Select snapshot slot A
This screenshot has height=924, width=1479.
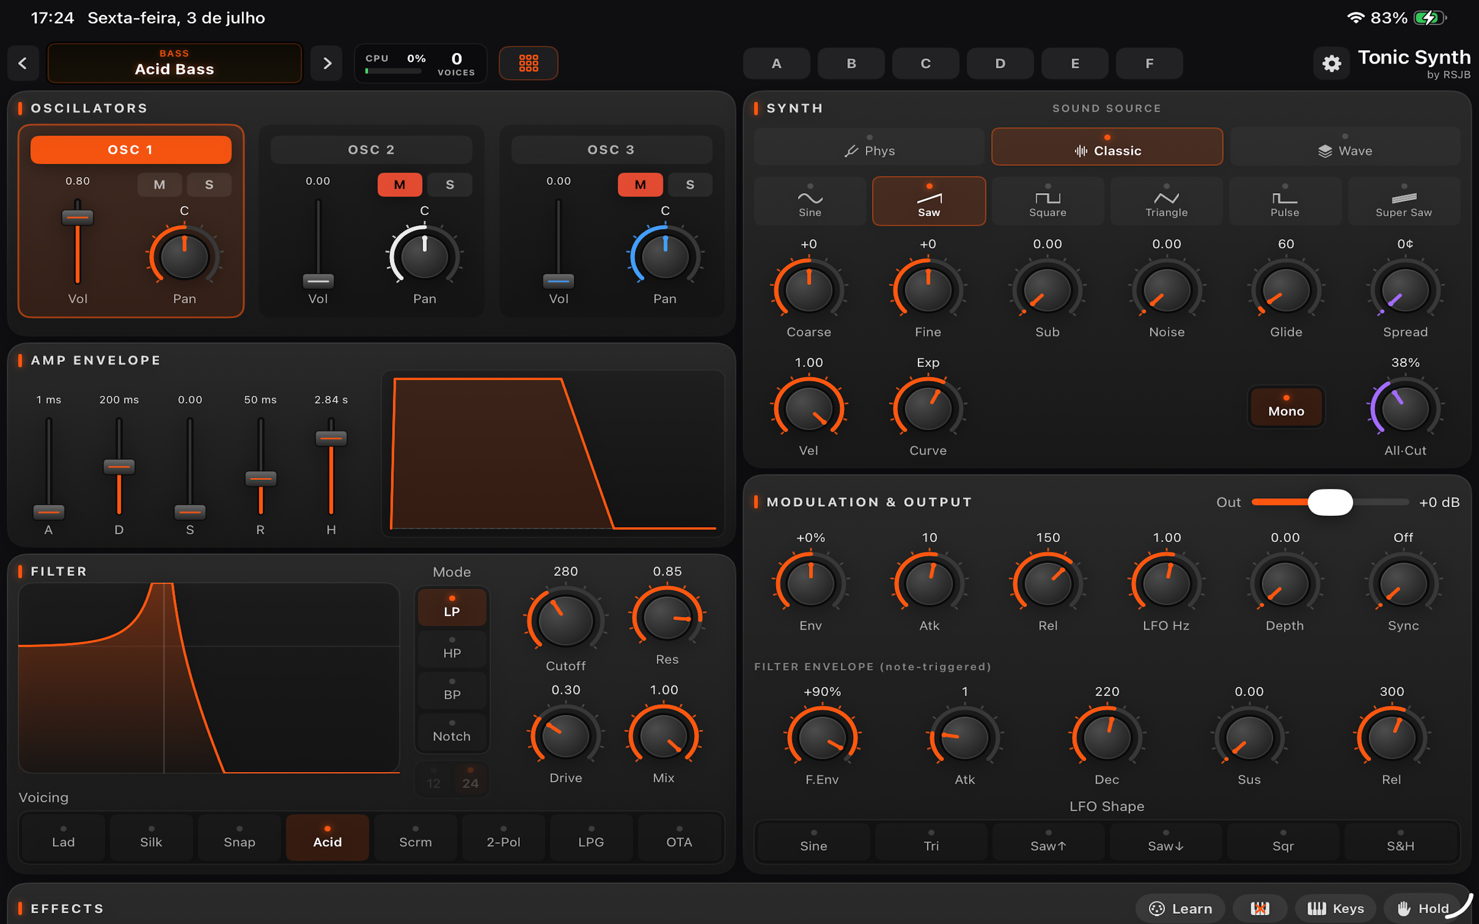[776, 63]
